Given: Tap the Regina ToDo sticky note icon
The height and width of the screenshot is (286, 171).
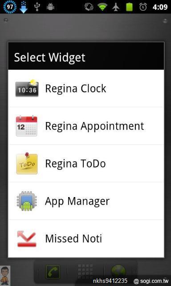Looking at the screenshot, I should [27, 164].
